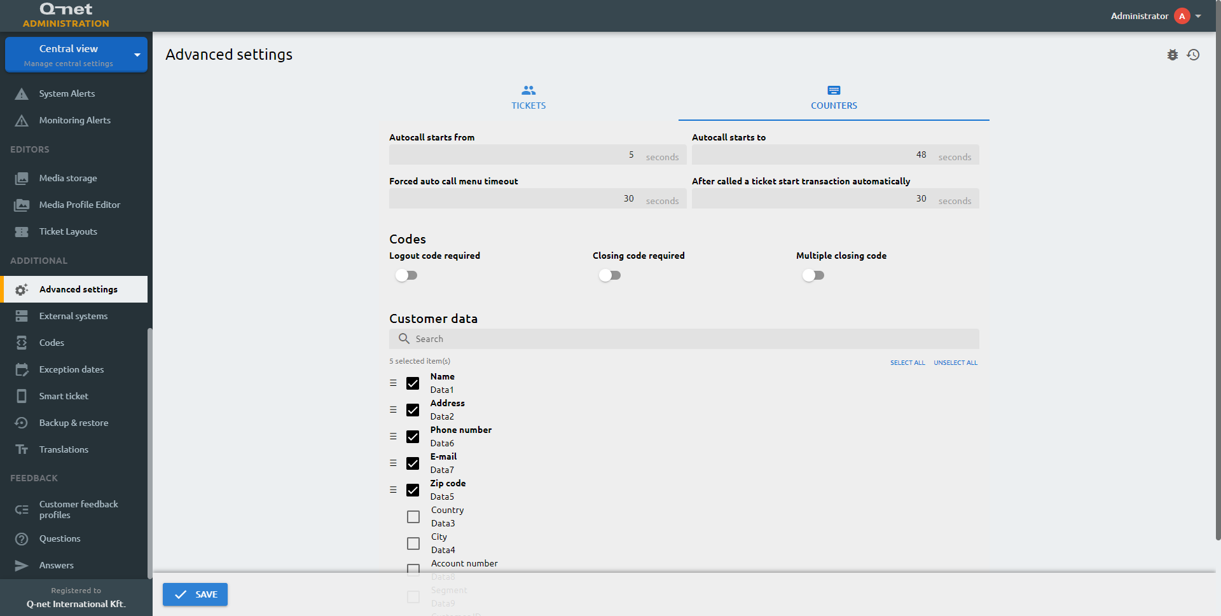Uncheck the Name checkbox
1221x616 pixels.
(413, 383)
